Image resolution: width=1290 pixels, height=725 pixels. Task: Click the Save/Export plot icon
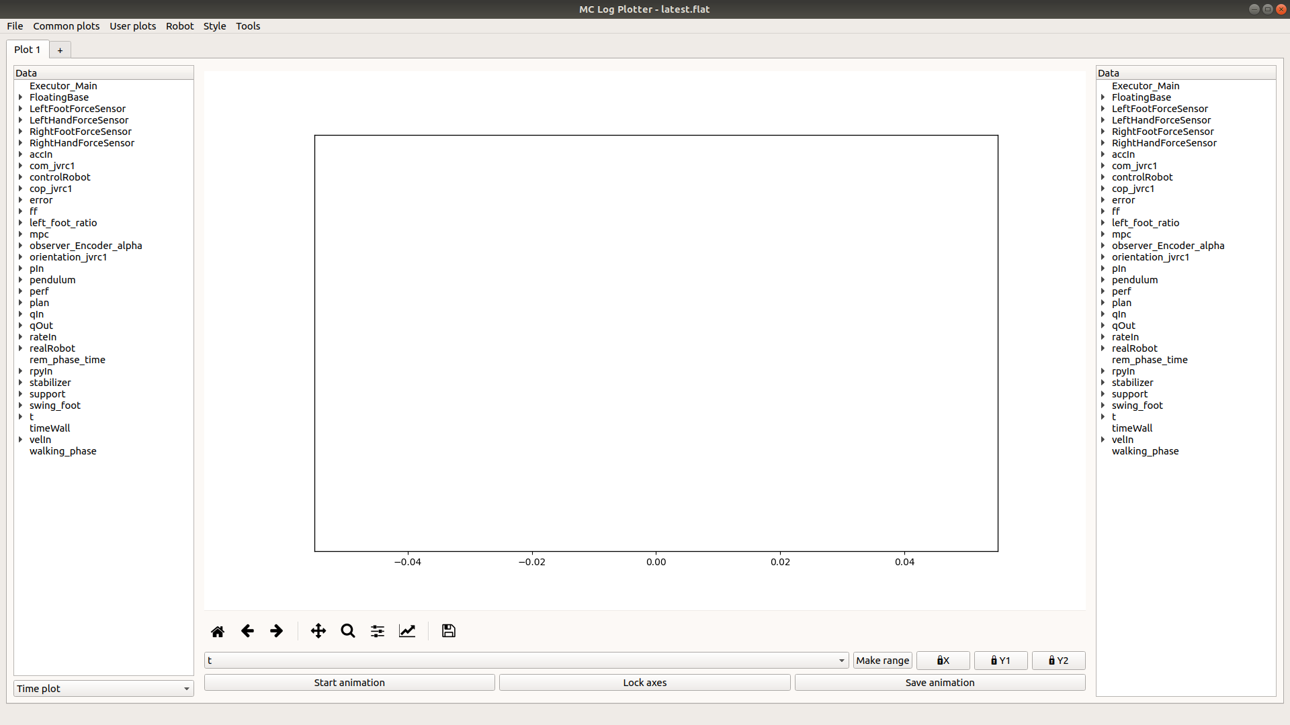pyautogui.click(x=448, y=631)
